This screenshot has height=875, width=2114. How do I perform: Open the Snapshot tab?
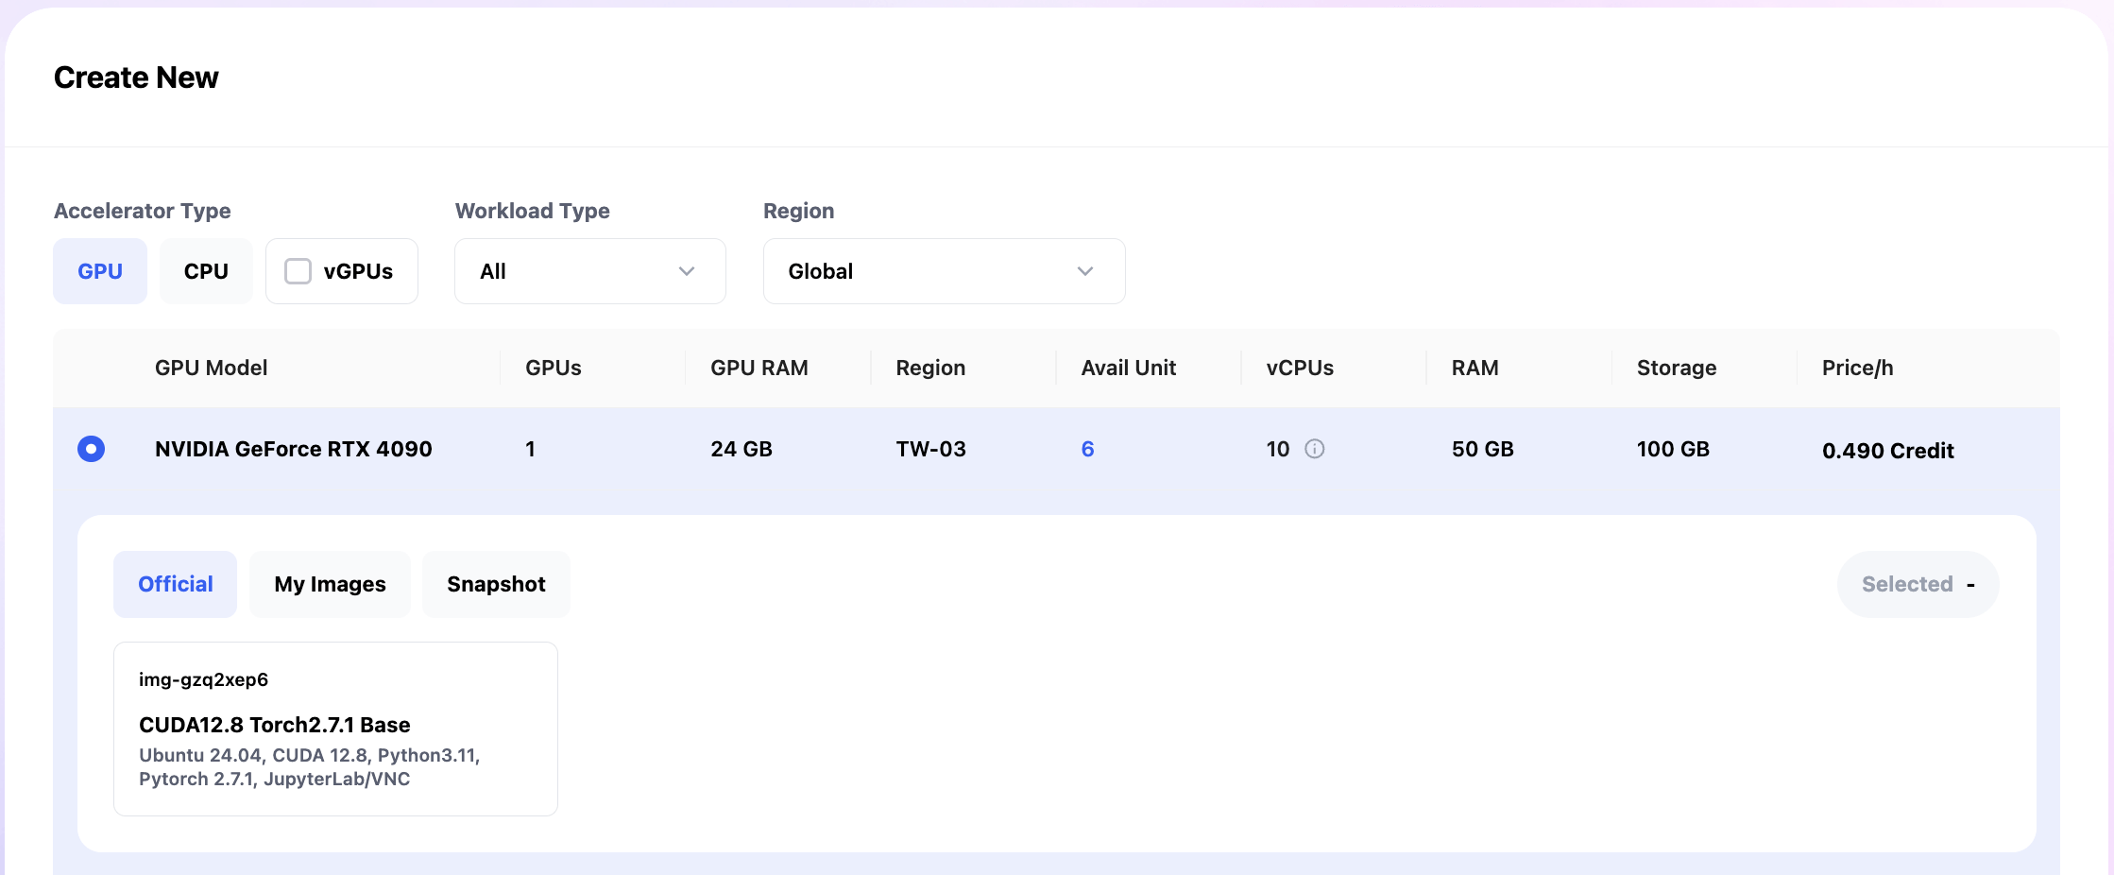(x=496, y=584)
